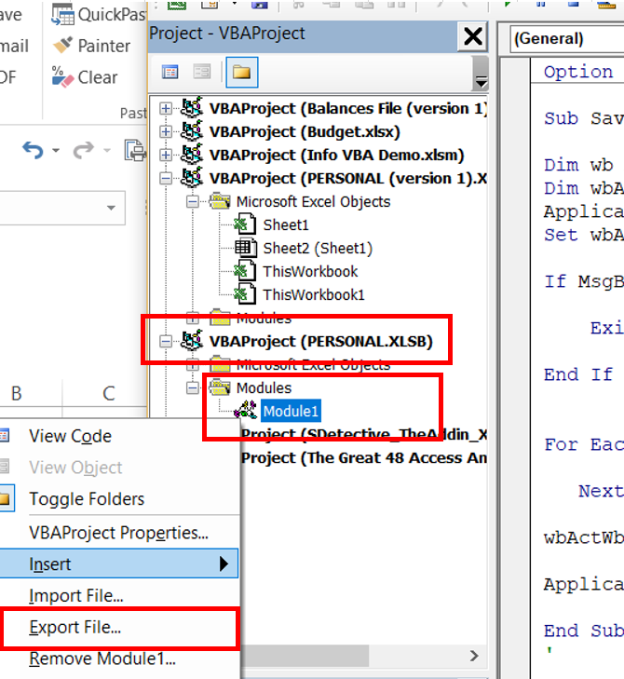Click the View Code icon in Project toolbar

(x=170, y=72)
